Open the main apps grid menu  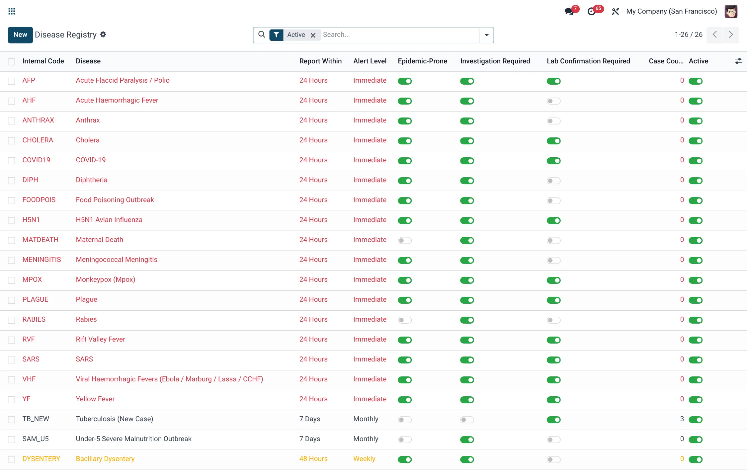tap(12, 11)
